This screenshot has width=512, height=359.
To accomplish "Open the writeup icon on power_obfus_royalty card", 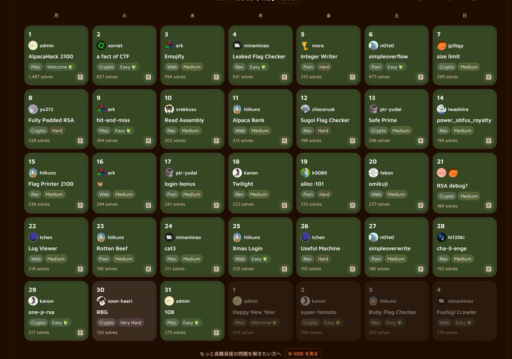I will tap(489, 141).
